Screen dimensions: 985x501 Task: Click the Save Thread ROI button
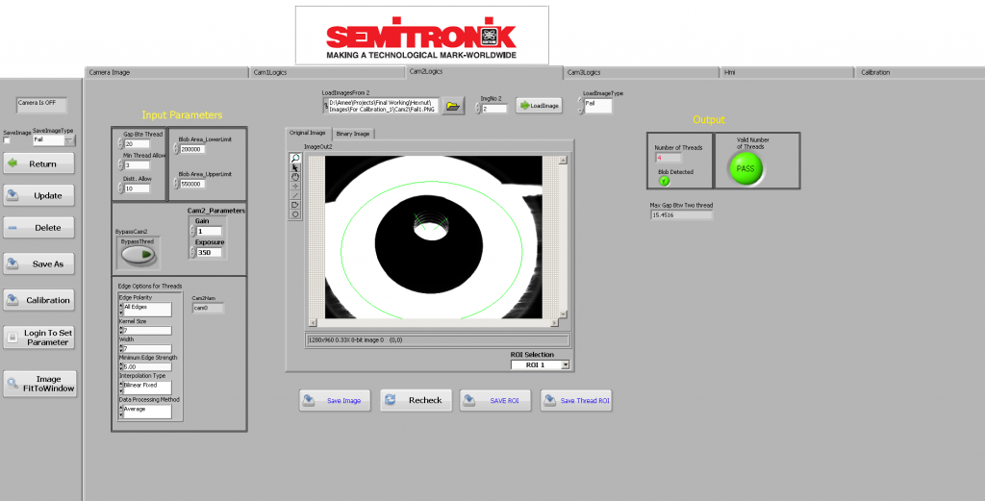click(x=576, y=400)
